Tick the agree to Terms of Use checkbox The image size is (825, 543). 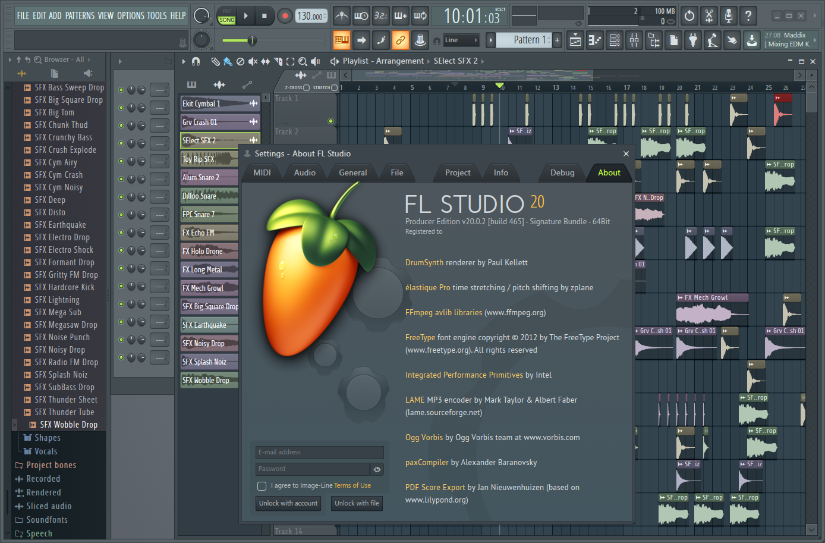tap(262, 486)
